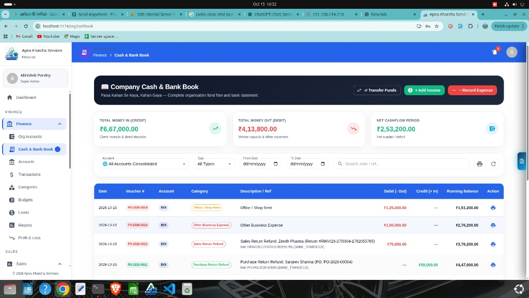
Task: Print voucher PV-2026-0014 row
Action: point(493,208)
